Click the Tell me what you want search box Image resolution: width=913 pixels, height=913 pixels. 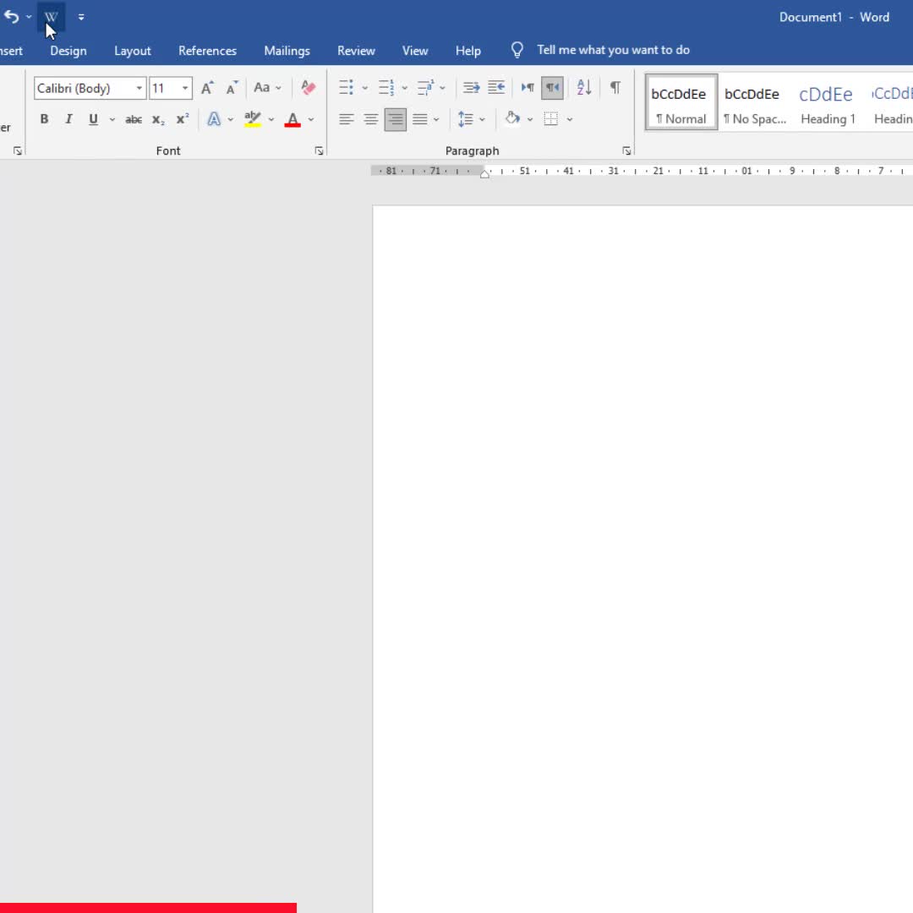pos(613,50)
